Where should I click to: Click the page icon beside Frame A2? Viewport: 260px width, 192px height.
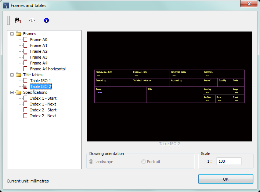point(25,51)
